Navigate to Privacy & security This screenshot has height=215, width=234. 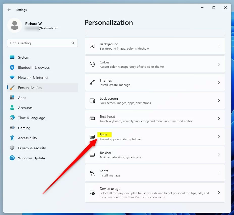coord(42,148)
